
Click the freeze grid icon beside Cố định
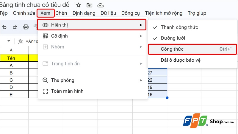[x=45, y=36]
